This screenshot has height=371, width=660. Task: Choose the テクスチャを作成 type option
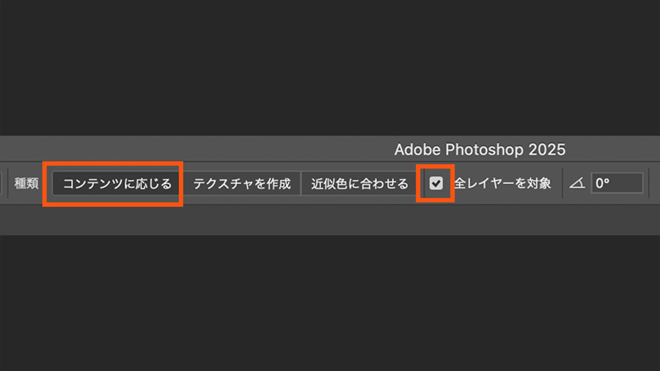[x=242, y=183]
